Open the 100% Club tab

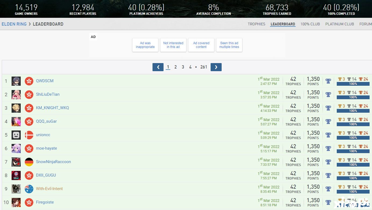pyautogui.click(x=310, y=24)
